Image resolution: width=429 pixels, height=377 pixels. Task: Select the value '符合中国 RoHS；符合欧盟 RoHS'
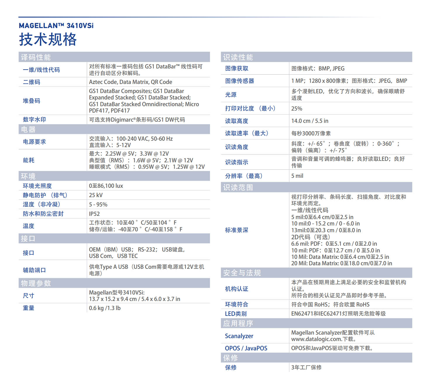pyautogui.click(x=330, y=304)
